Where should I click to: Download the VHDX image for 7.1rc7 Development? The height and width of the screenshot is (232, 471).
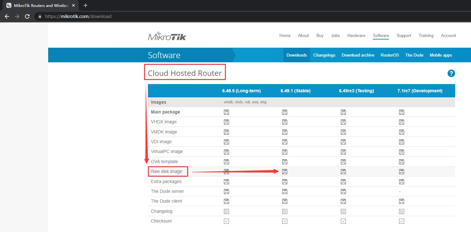pyautogui.click(x=402, y=122)
